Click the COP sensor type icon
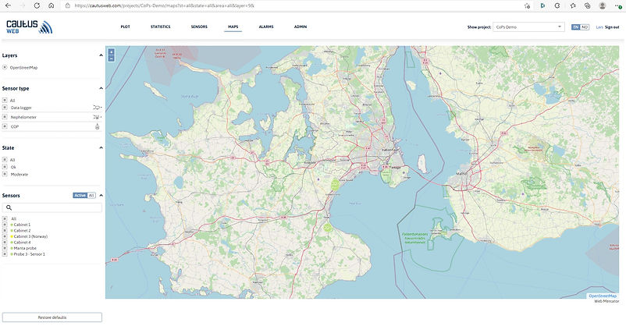Screen dimensions: 626x326 (x=97, y=126)
